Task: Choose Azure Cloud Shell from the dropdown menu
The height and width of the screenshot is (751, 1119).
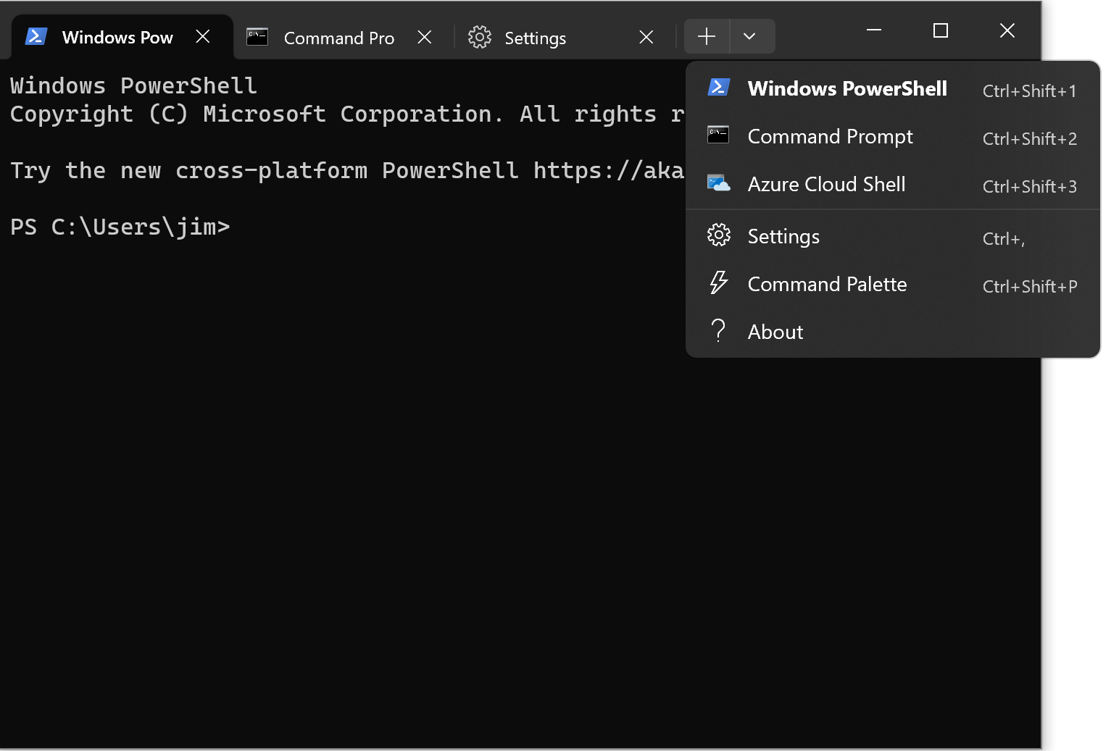Action: tap(893, 184)
